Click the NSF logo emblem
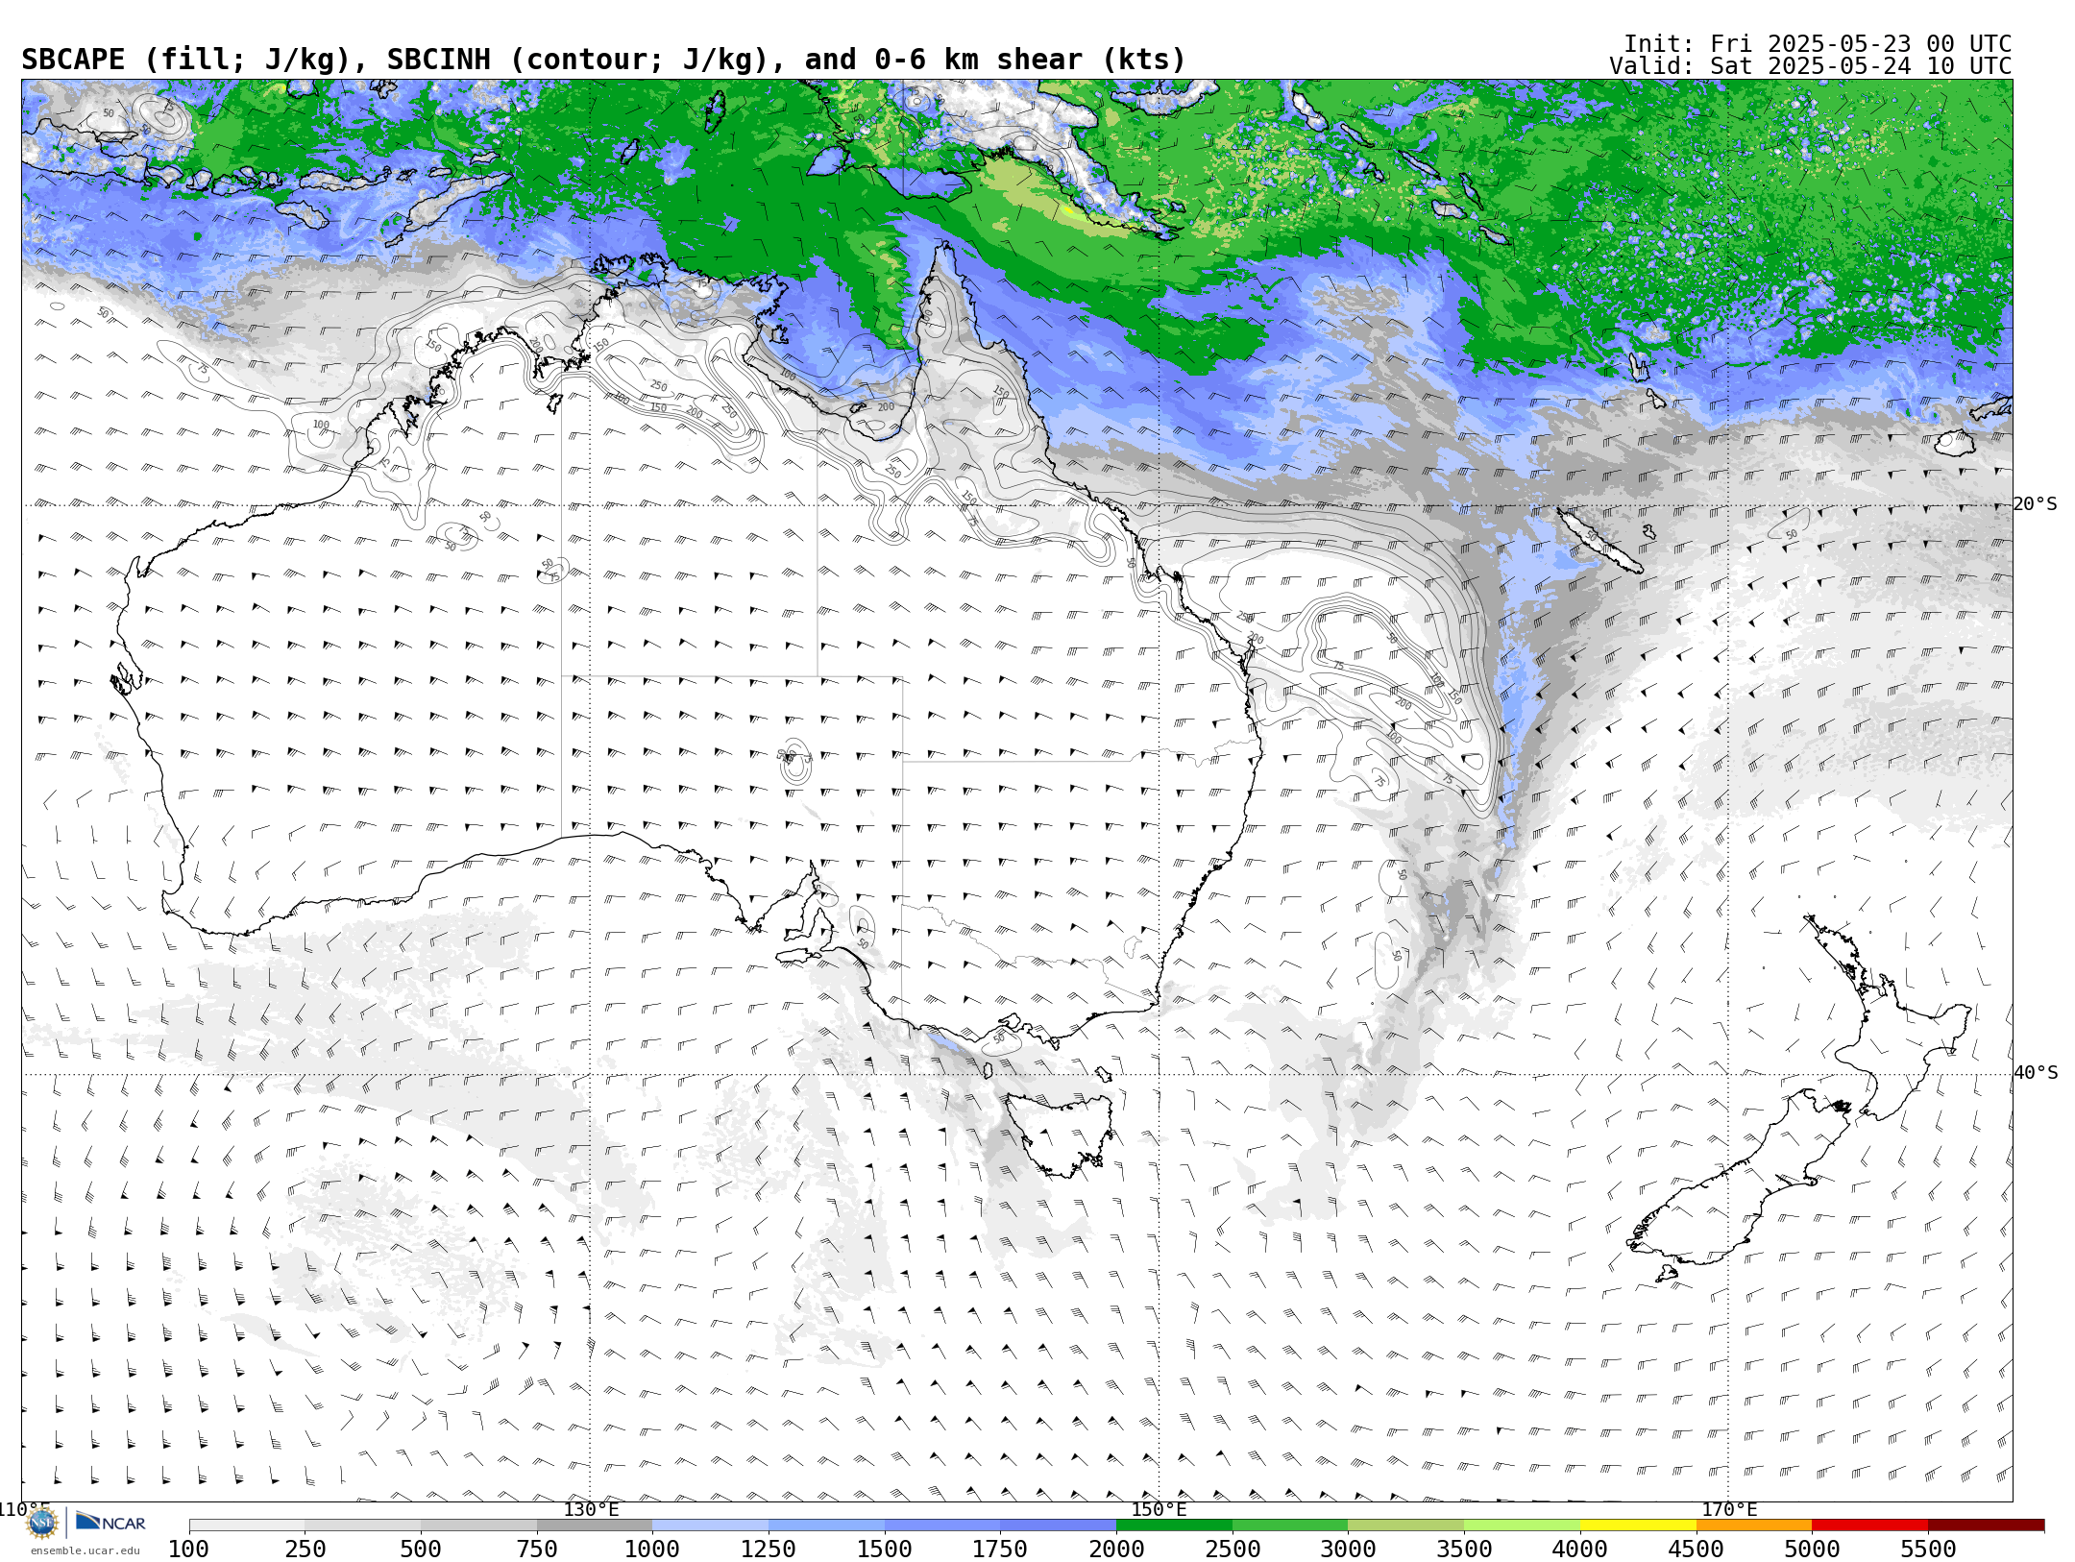The width and height of the screenshot is (2075, 1562). pos(42,1523)
